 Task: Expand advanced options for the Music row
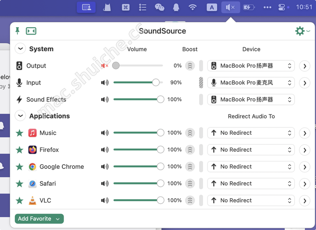[x=304, y=133]
